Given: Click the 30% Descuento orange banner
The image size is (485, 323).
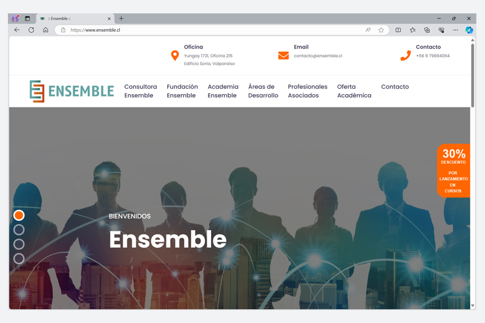Looking at the screenshot, I should click(x=453, y=171).
